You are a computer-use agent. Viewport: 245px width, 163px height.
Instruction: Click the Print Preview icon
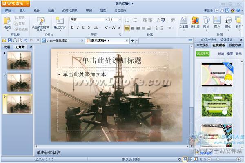[x=20, y=40]
